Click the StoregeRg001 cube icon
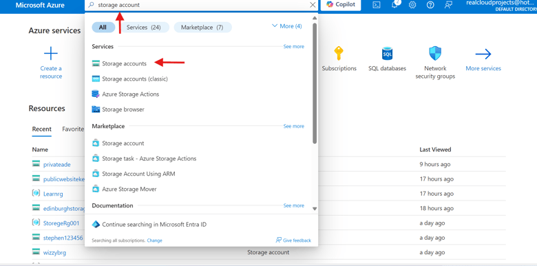This screenshot has width=537, height=266. pos(36,223)
